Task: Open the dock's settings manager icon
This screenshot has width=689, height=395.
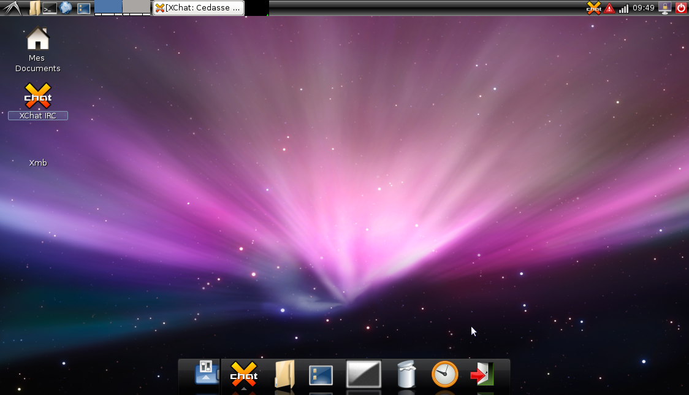Action: 206,373
